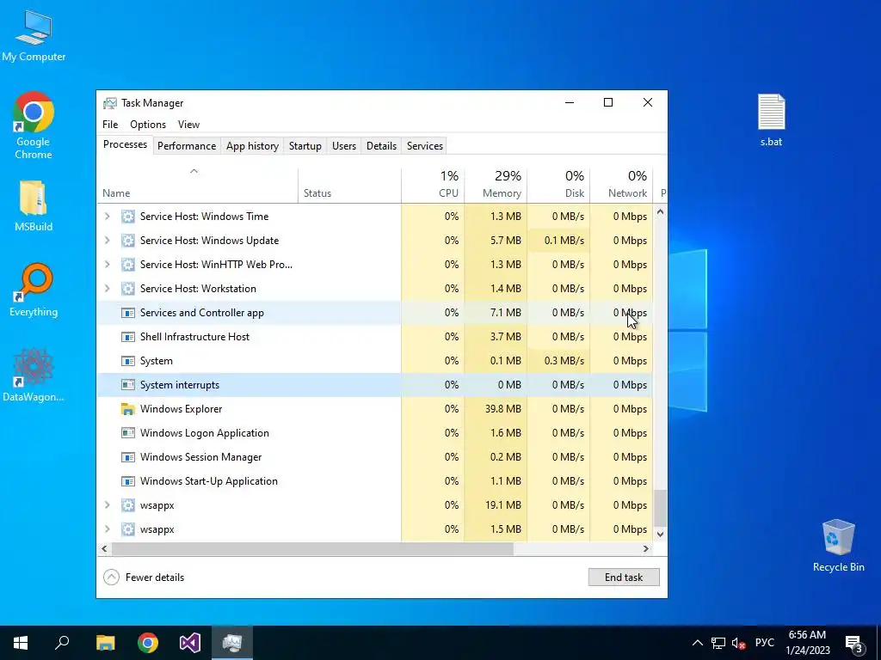Sort processes by the Name column
Image resolution: width=881 pixels, height=660 pixels.
(197, 186)
